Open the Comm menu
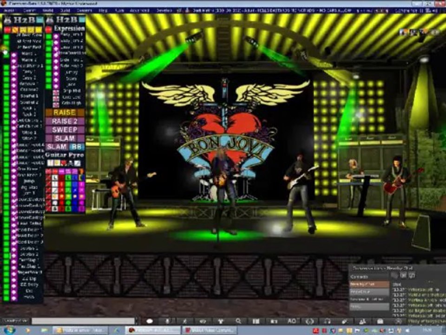 pos(29,11)
